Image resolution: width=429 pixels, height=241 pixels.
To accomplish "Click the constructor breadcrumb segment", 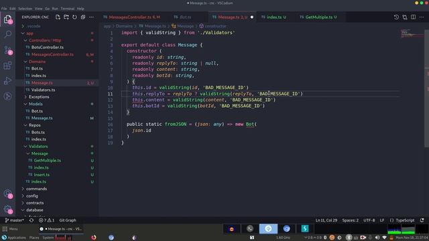I will (216, 26).
